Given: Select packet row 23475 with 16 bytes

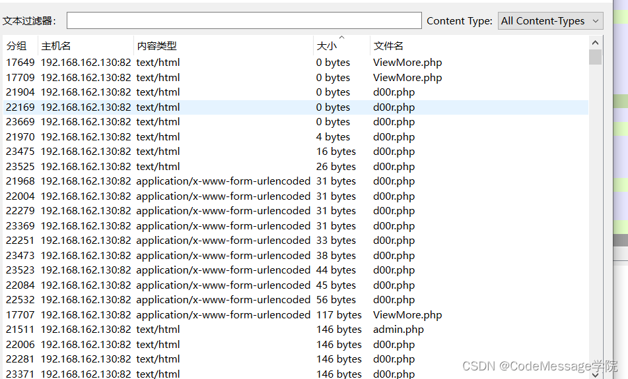Looking at the screenshot, I should pyautogui.click(x=296, y=152).
